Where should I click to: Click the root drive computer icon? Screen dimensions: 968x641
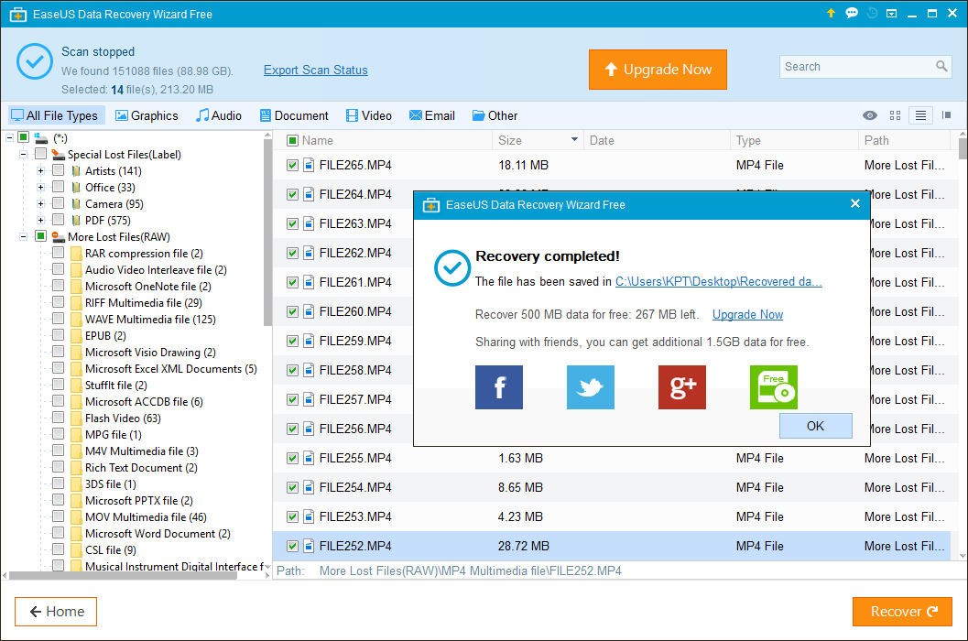[x=40, y=137]
